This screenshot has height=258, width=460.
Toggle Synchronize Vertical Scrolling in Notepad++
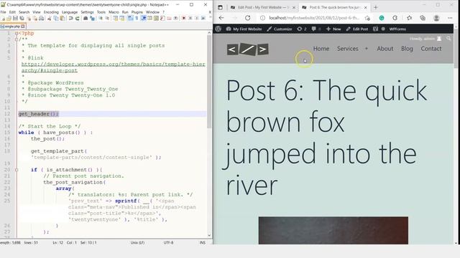(x=115, y=18)
